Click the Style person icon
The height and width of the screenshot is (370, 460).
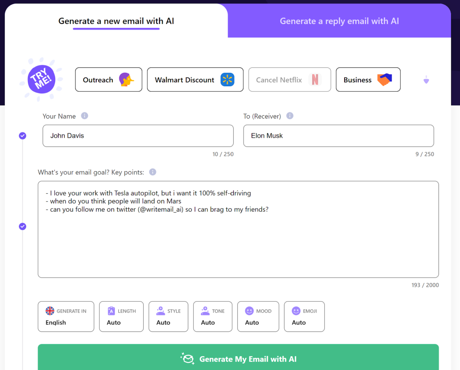(x=161, y=311)
